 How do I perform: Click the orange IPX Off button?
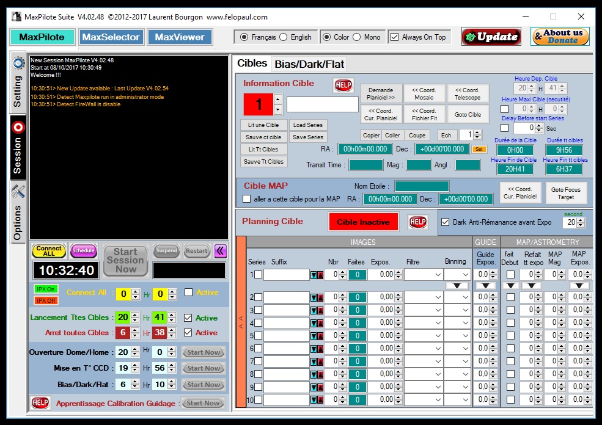46,300
